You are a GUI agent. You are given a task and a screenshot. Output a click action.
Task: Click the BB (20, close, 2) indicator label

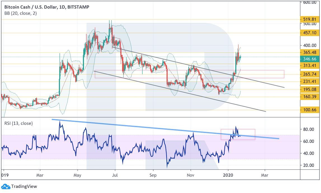[x=20, y=13]
